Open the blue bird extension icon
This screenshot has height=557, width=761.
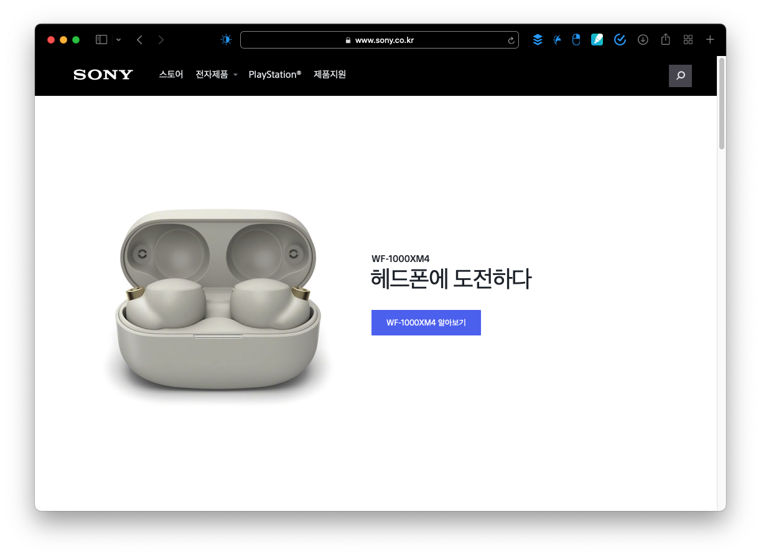point(558,40)
